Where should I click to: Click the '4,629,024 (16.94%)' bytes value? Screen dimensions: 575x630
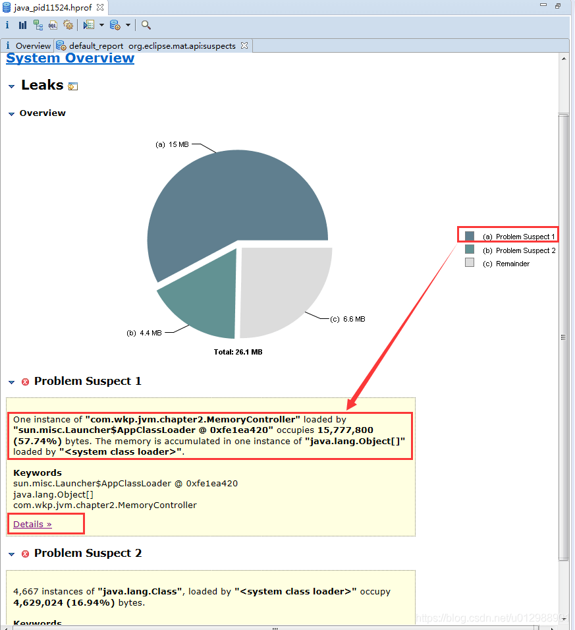(64, 603)
